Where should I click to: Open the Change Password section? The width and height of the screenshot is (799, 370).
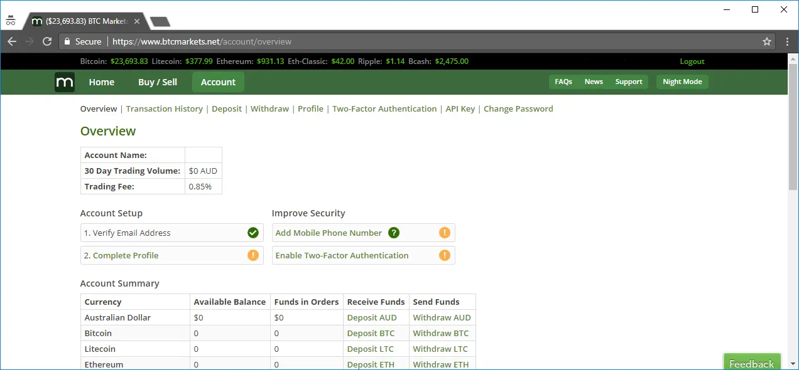519,108
